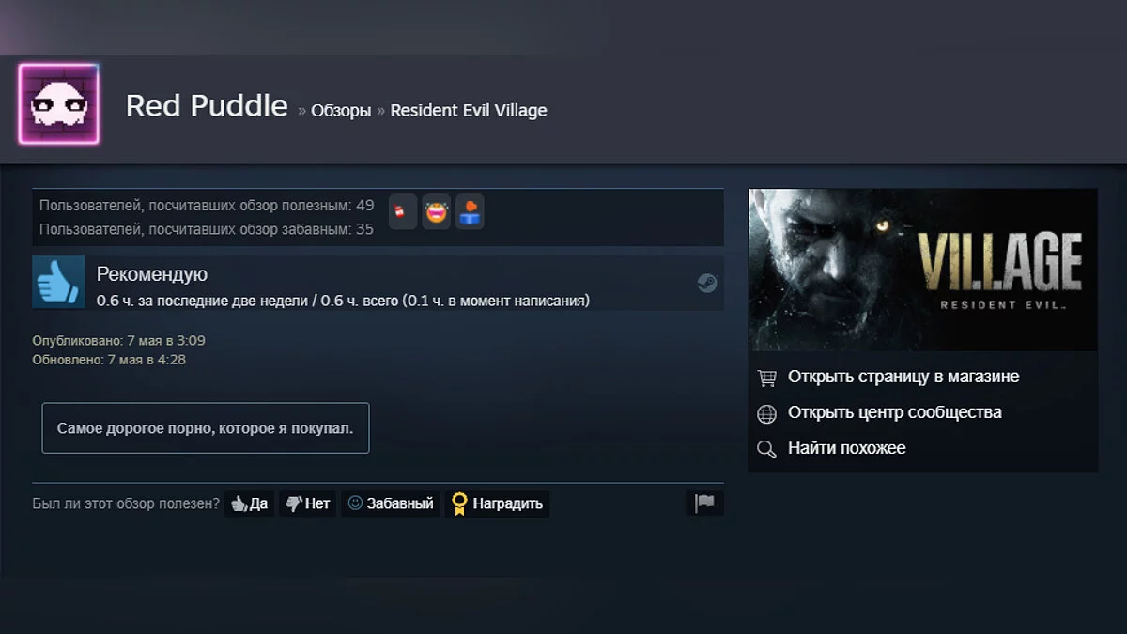Vote Нет on review helpfulness
The image size is (1127, 634).
click(308, 503)
